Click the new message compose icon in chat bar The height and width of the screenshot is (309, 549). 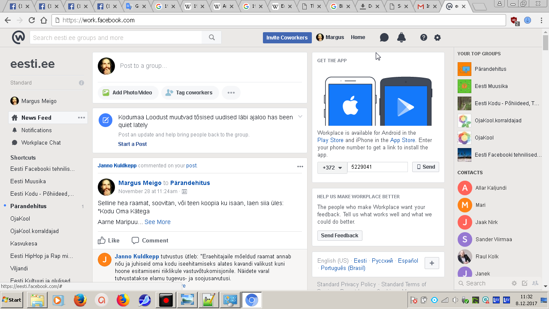tap(525, 283)
